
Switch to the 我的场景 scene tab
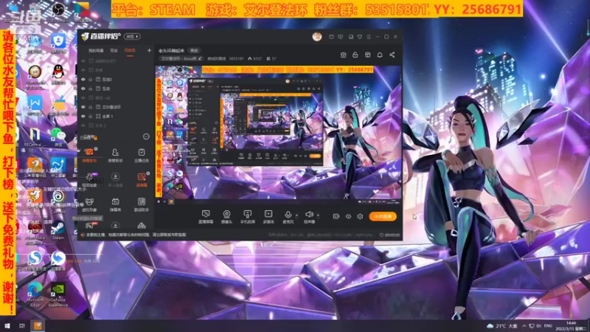(96, 50)
